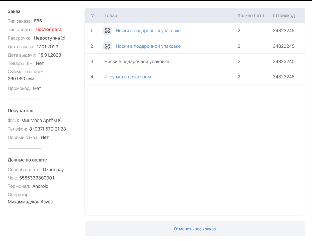312x241 pixels.
Task: Click the barcode value in row 1
Action: coord(283,31)
